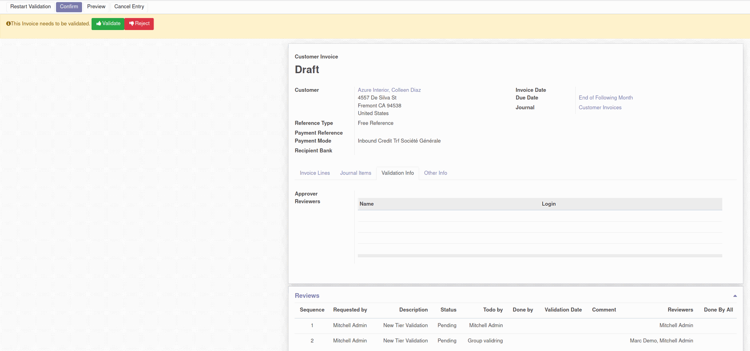Click Group validring in Todo by column
750x351 pixels.
485,341
